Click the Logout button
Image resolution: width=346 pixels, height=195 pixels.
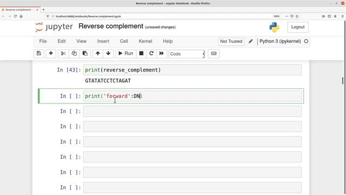click(x=298, y=27)
